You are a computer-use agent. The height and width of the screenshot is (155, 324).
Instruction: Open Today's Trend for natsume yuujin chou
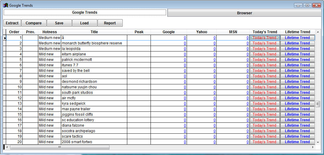[x=265, y=87]
